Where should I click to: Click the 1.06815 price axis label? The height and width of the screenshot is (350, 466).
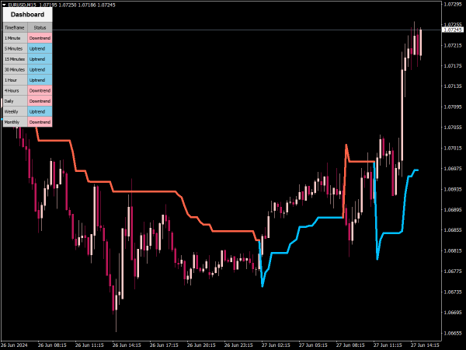click(x=453, y=250)
